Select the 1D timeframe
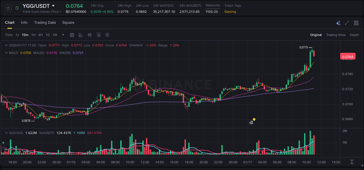This screenshot has height=170, width=364. pyautogui.click(x=47, y=35)
